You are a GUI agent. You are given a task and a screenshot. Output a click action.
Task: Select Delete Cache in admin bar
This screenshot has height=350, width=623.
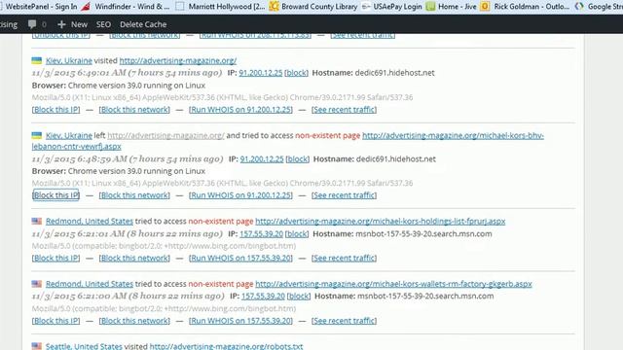point(143,24)
